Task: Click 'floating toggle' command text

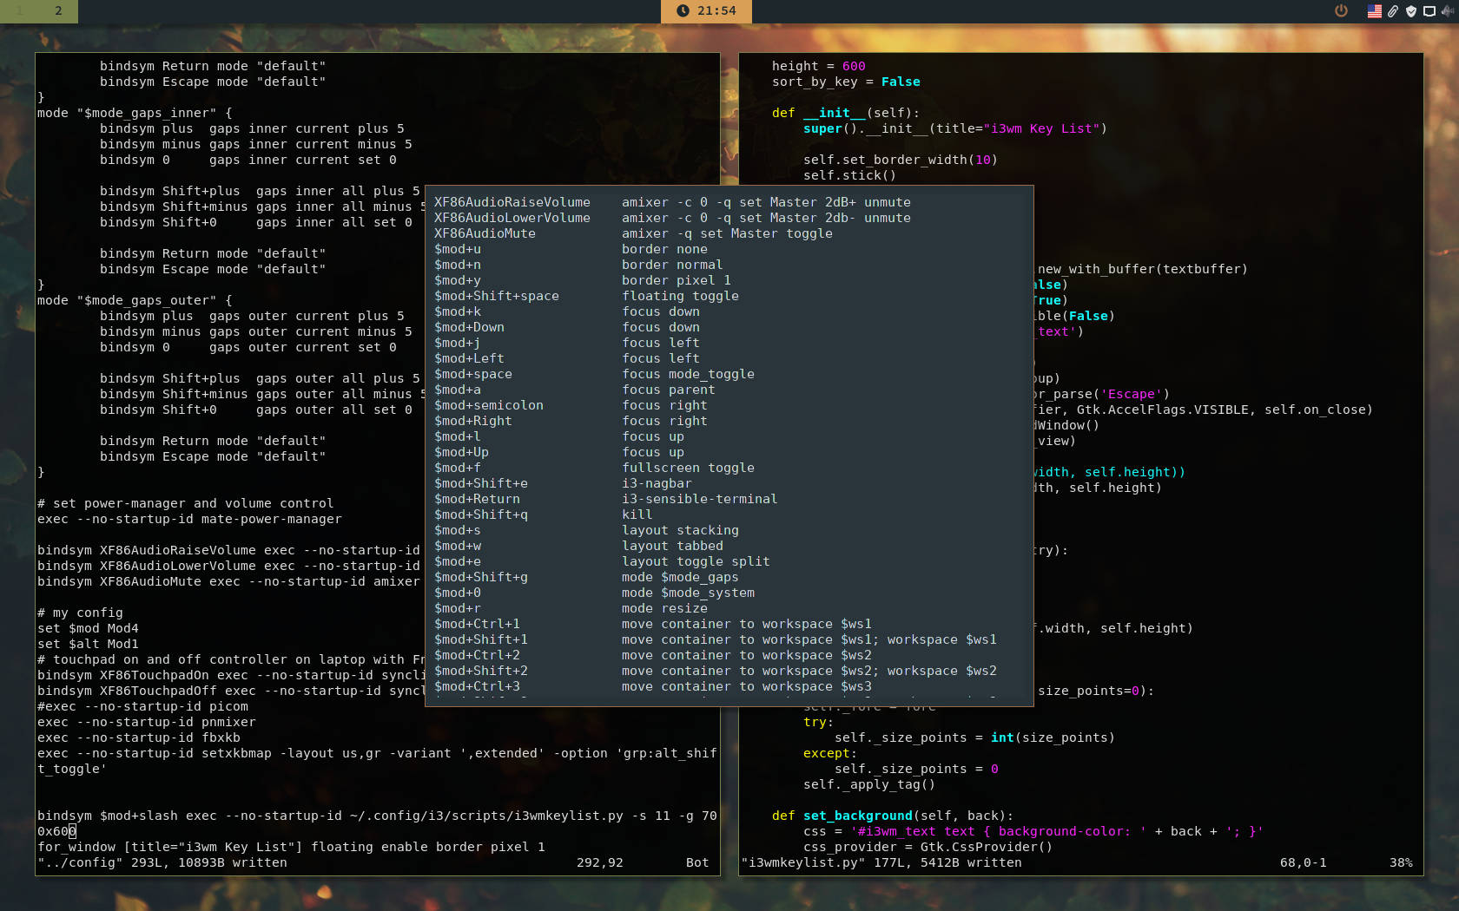Action: pyautogui.click(x=680, y=296)
